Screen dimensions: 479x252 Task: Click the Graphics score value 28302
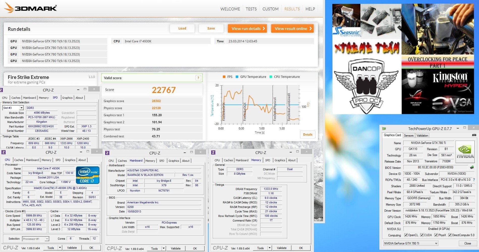156,101
